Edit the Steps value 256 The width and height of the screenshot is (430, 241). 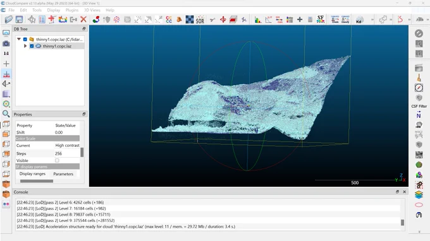click(x=58, y=154)
